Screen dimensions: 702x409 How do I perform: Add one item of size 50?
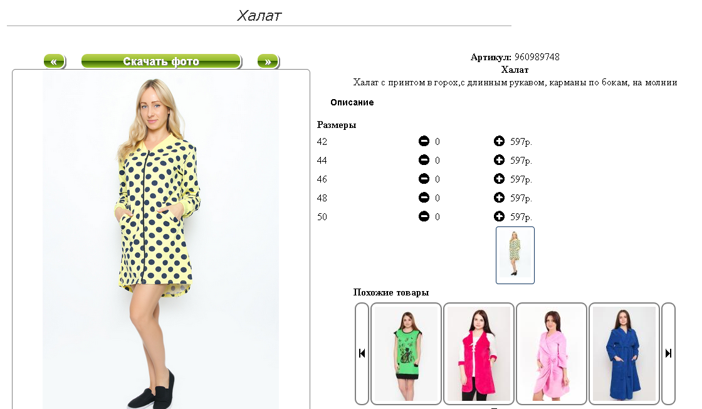(x=499, y=216)
